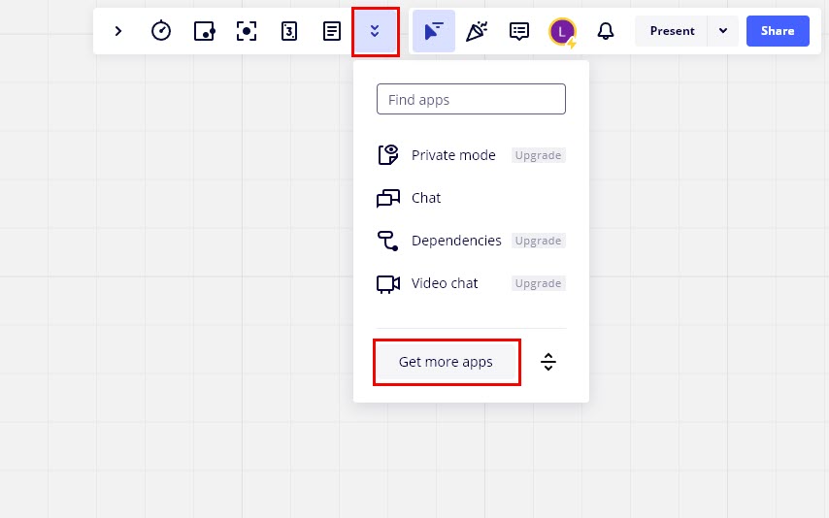Click the user avatar labeled L
The width and height of the screenshot is (829, 518).
(x=562, y=32)
